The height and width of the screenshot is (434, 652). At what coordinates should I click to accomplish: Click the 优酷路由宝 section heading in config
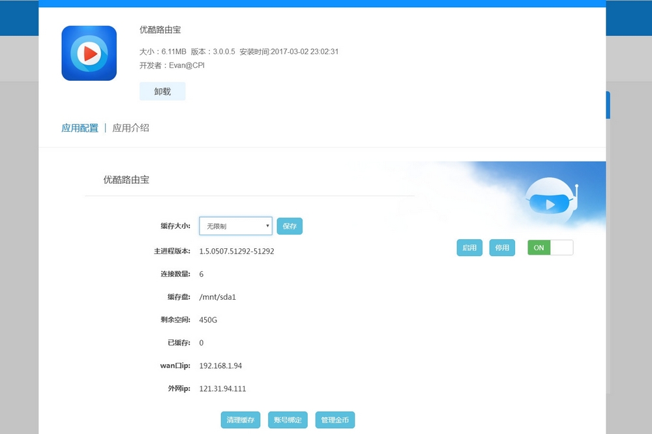126,180
